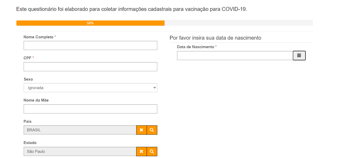Clear the Estado field value
The width and height of the screenshot is (339, 158).
[x=141, y=152]
